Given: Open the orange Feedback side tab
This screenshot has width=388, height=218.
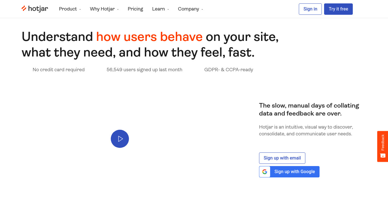Looking at the screenshot, I should click(x=383, y=146).
